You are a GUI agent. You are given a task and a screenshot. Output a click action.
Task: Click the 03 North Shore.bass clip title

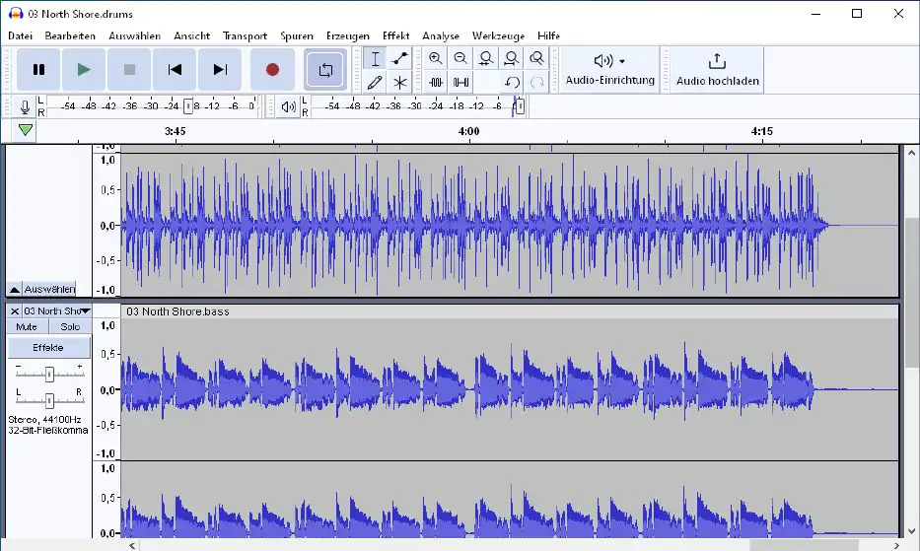pyautogui.click(x=177, y=311)
